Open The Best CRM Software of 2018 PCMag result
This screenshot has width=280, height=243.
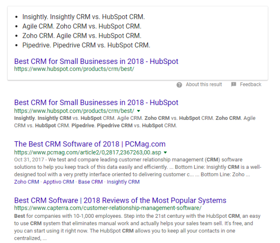90,144
